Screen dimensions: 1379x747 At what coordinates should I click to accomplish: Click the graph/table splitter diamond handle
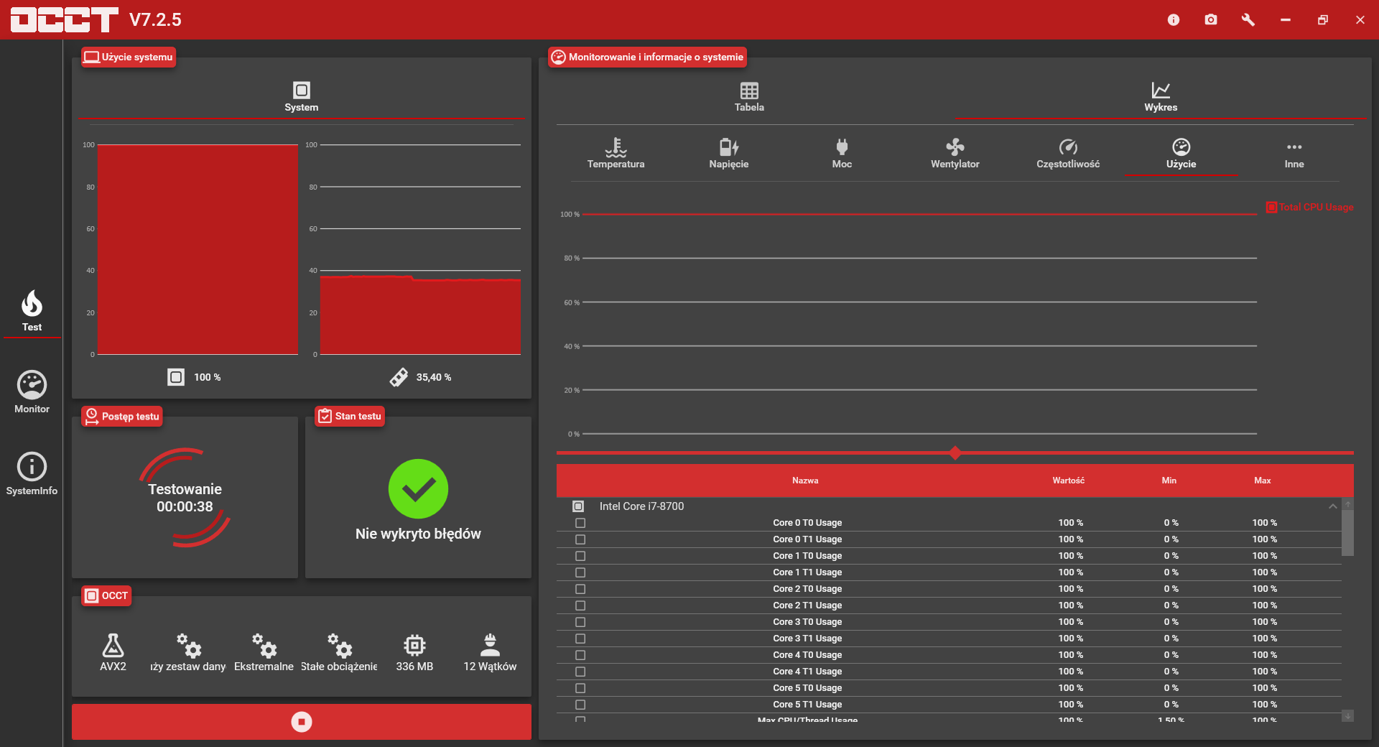[955, 453]
